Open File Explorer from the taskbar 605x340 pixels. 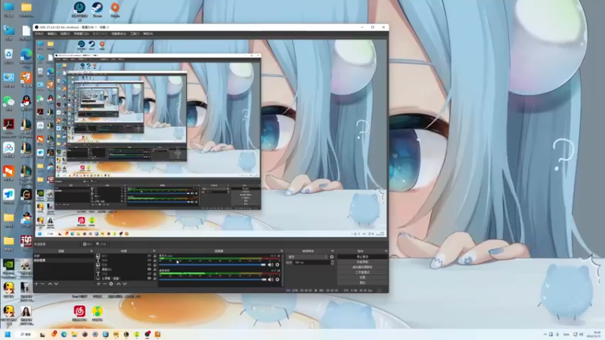click(74, 334)
